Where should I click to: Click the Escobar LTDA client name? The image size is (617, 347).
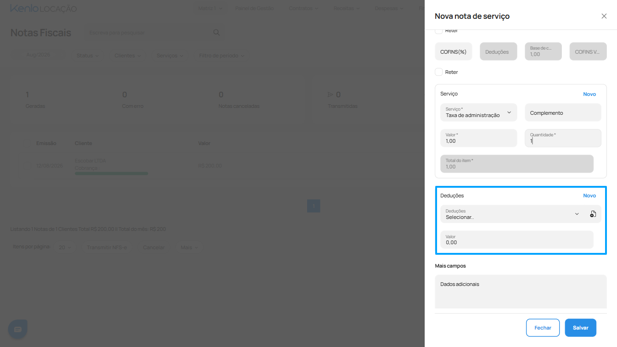(x=90, y=161)
